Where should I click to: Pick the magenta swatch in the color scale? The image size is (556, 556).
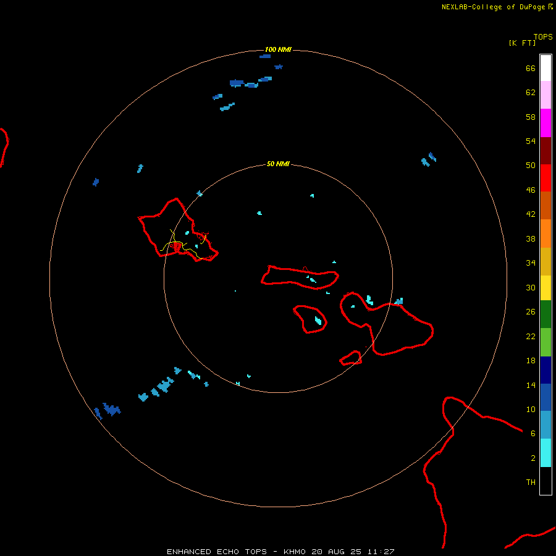545,123
